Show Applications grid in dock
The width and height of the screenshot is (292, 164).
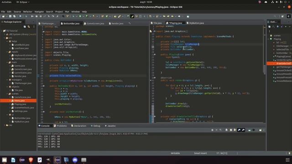pyautogui.click(x=287, y=160)
